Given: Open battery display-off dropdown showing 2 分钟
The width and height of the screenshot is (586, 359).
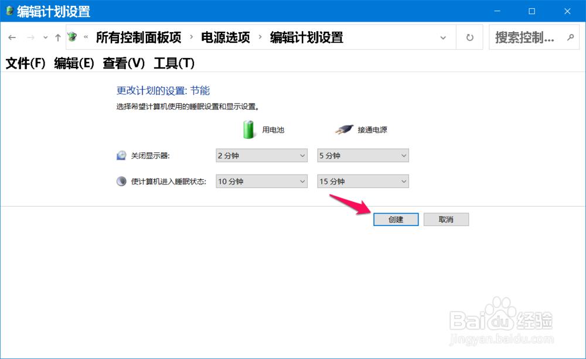Looking at the screenshot, I should (261, 155).
